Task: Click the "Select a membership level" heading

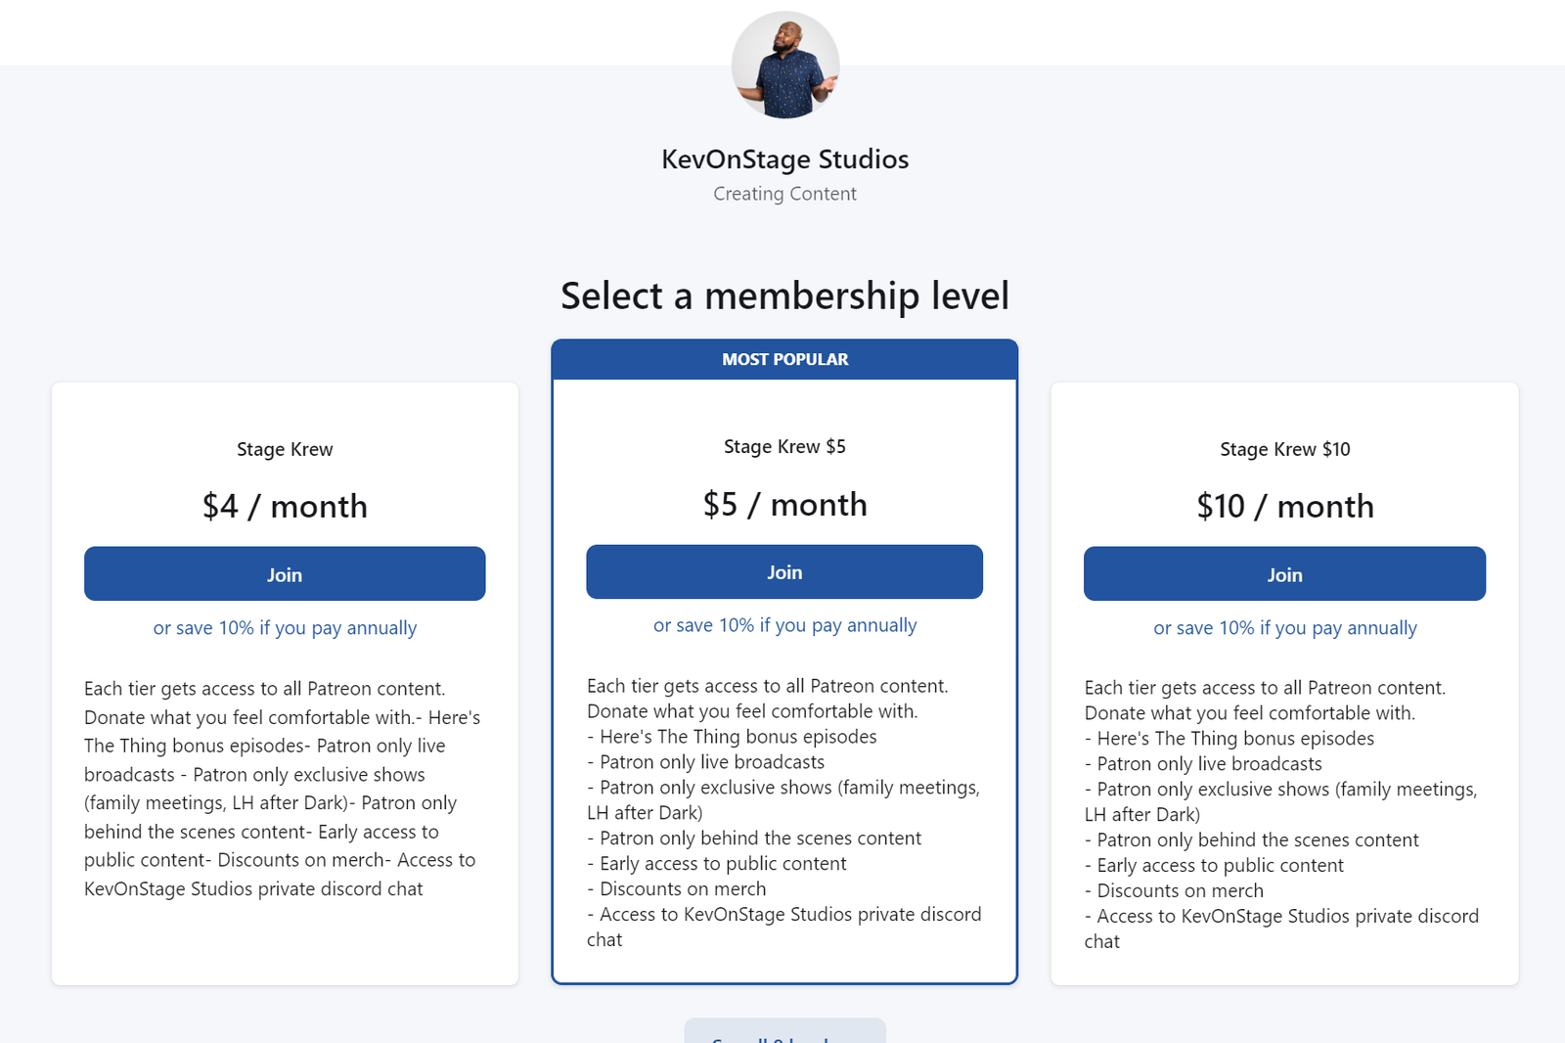Action: pos(784,296)
